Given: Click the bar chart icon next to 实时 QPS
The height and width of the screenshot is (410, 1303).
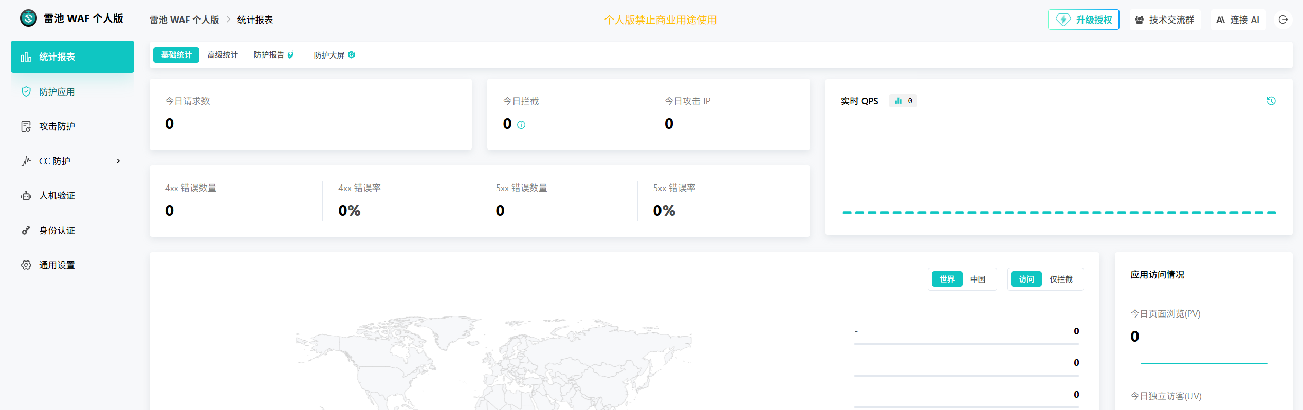Looking at the screenshot, I should [x=898, y=101].
